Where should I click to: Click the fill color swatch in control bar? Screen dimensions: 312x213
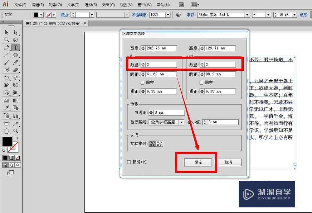coord(36,15)
